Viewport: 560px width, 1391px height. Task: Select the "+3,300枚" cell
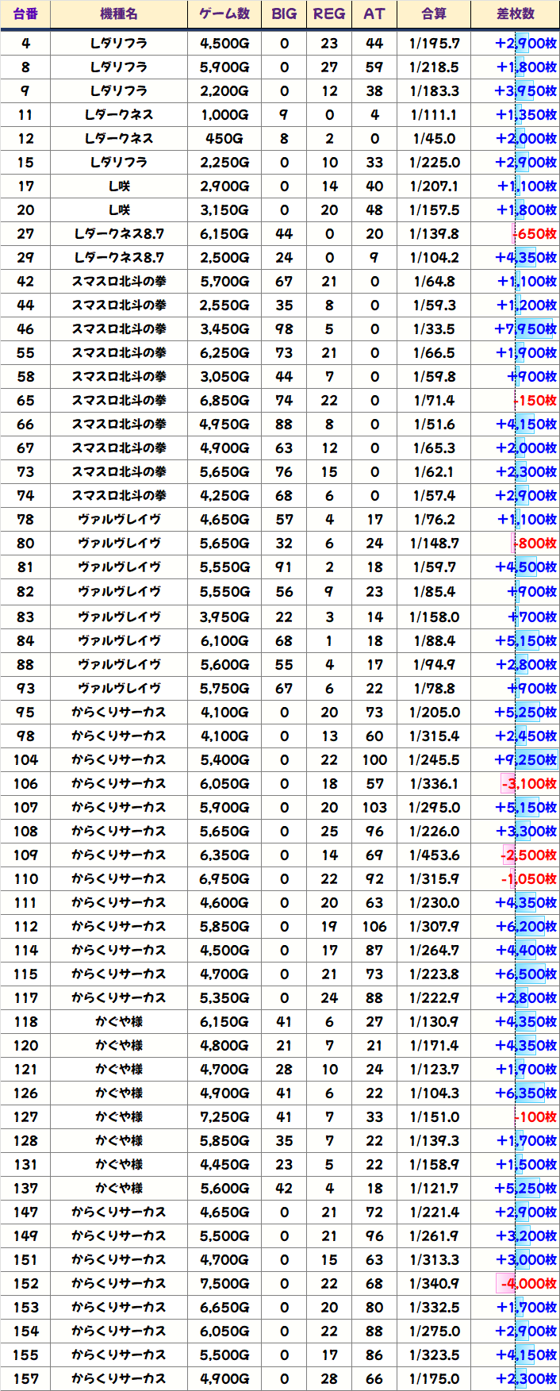pos(516,832)
